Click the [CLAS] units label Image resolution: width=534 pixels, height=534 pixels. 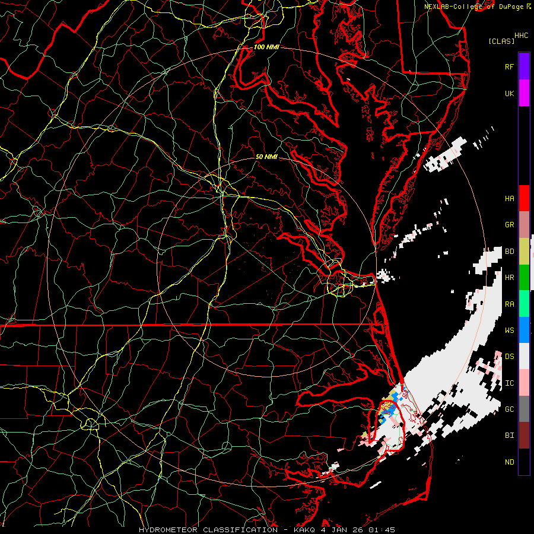click(501, 41)
